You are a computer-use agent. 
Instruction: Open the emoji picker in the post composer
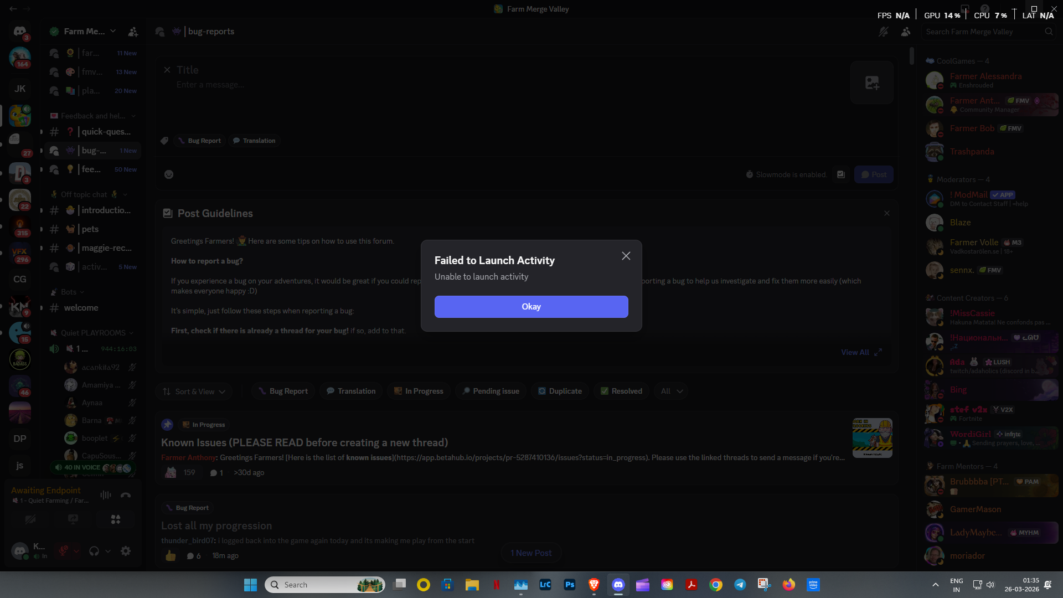(x=169, y=174)
